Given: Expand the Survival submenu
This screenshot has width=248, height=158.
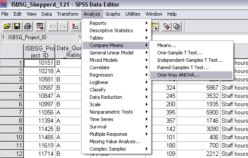Looking at the screenshot, I should (x=117, y=127).
